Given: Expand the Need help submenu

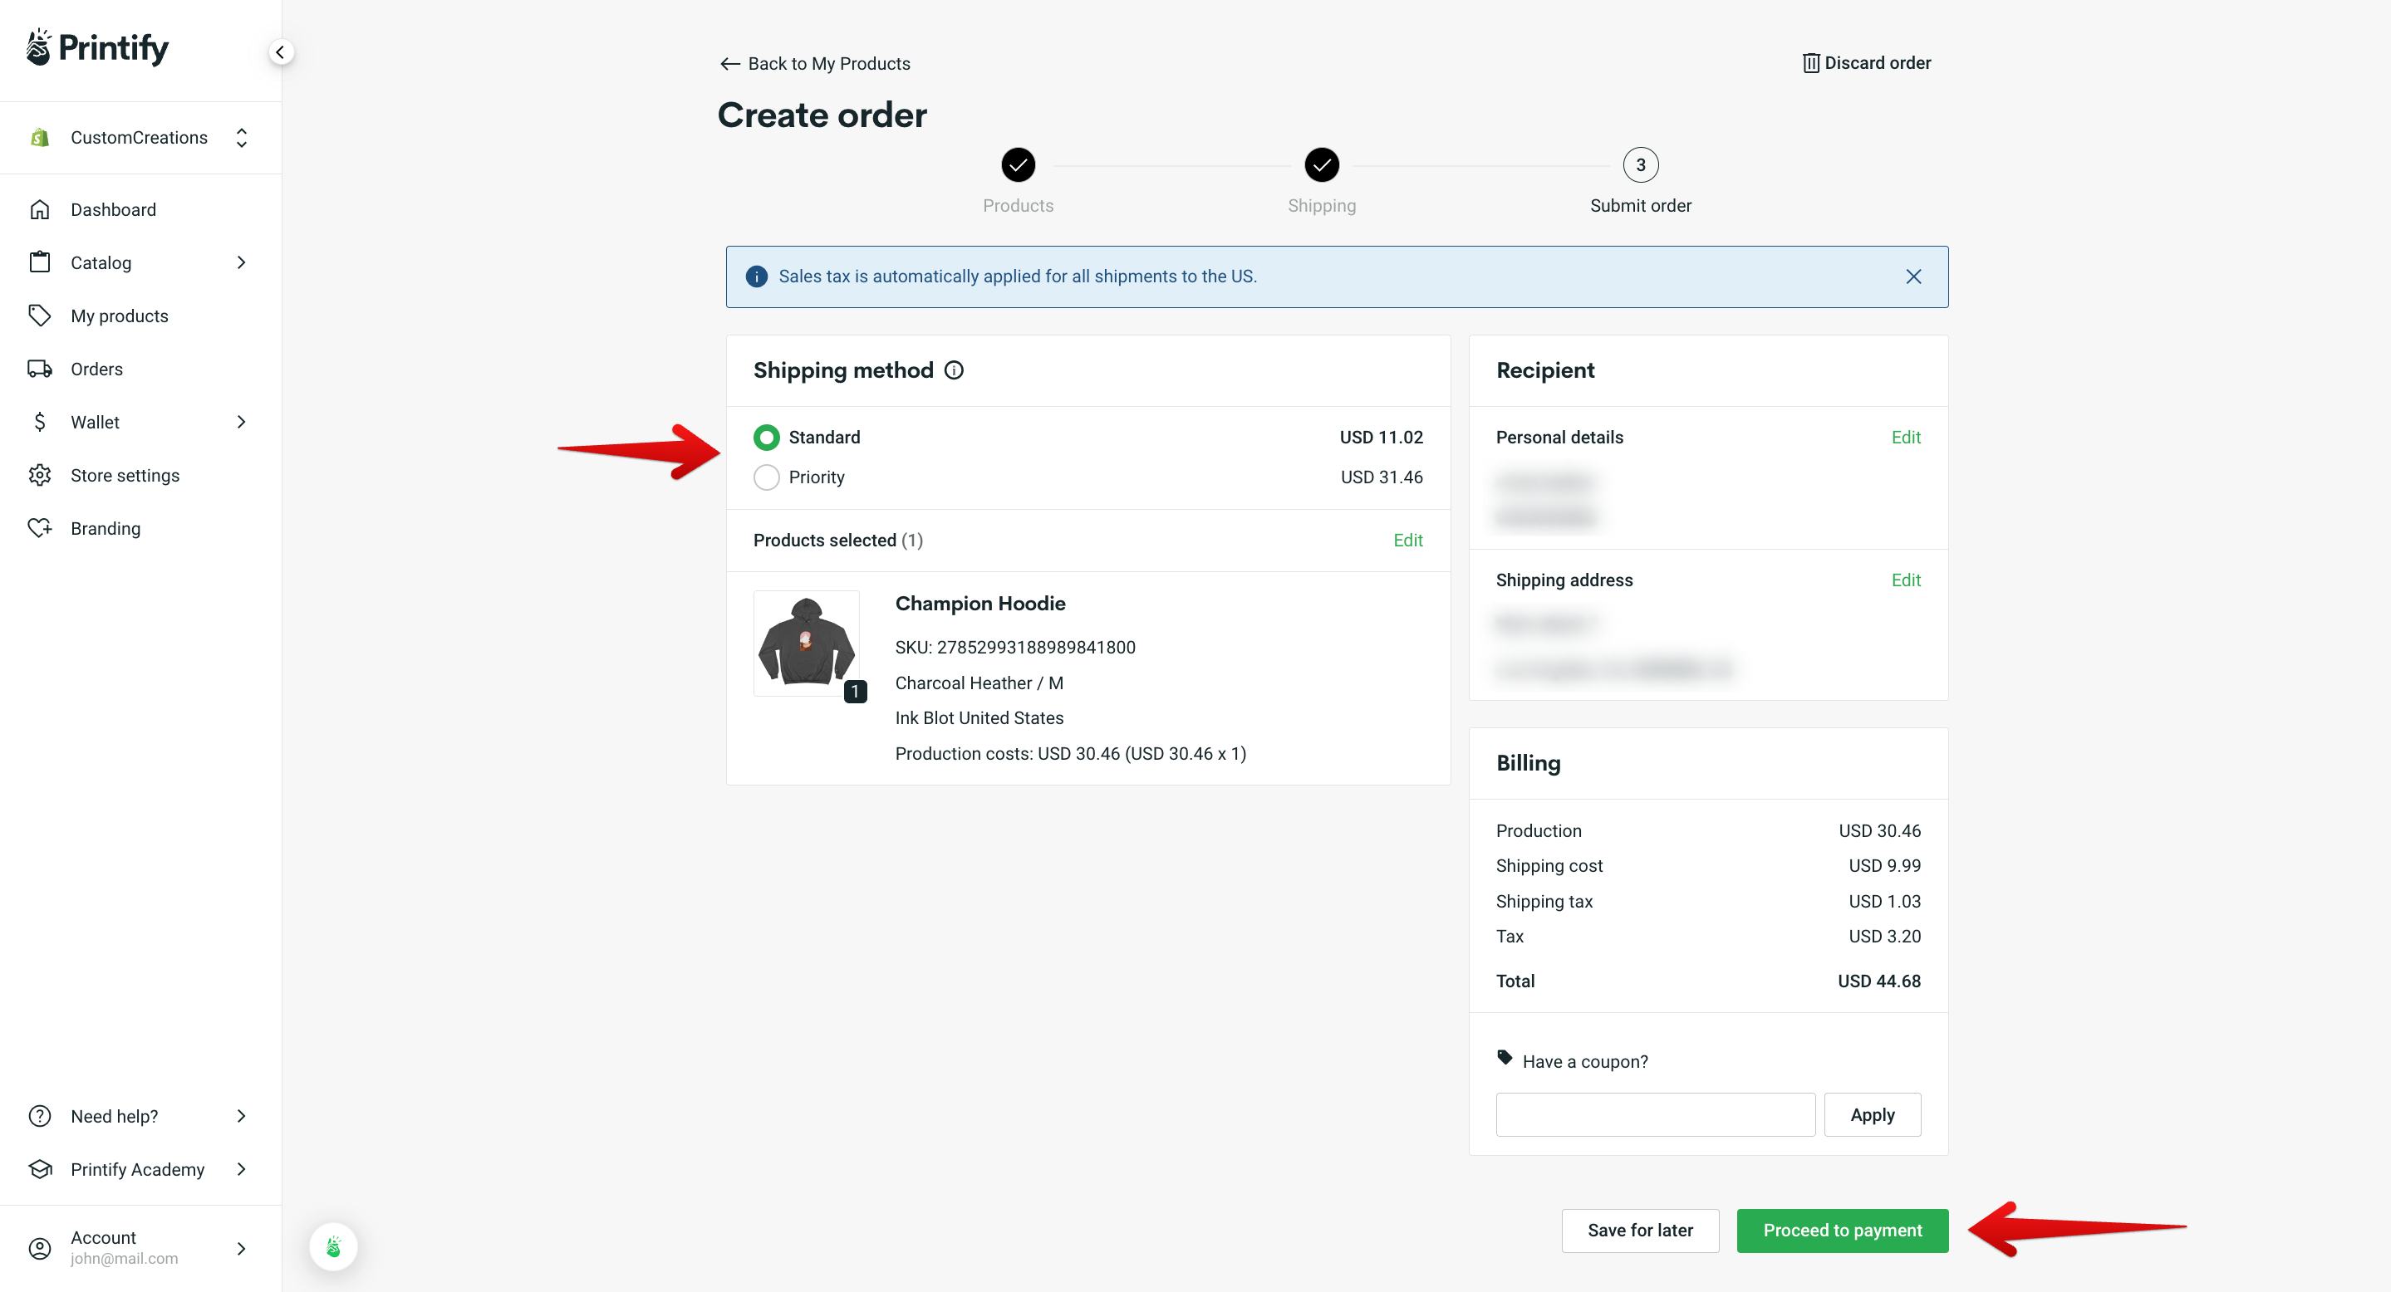Looking at the screenshot, I should (241, 1116).
